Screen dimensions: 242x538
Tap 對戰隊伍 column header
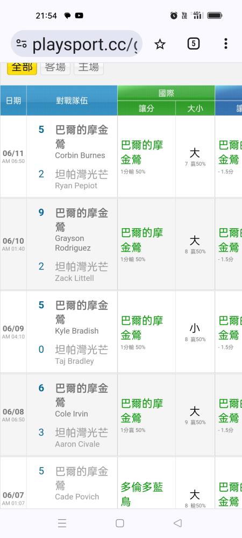click(x=72, y=101)
